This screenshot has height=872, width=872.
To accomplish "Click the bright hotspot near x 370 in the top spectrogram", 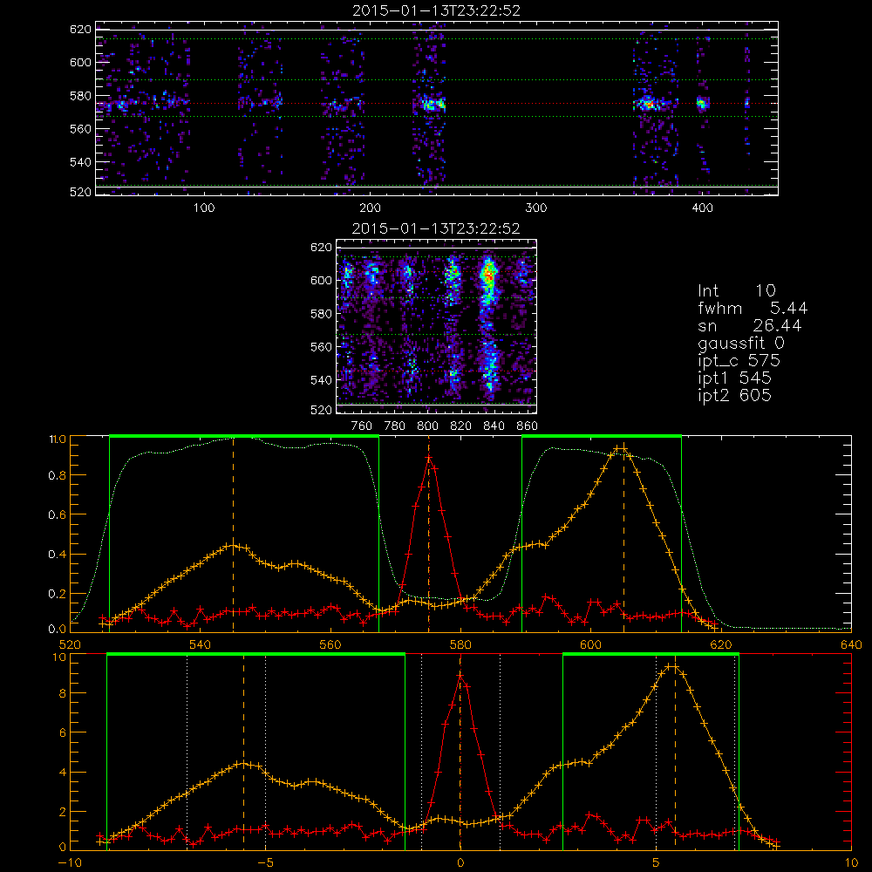I will point(648,104).
